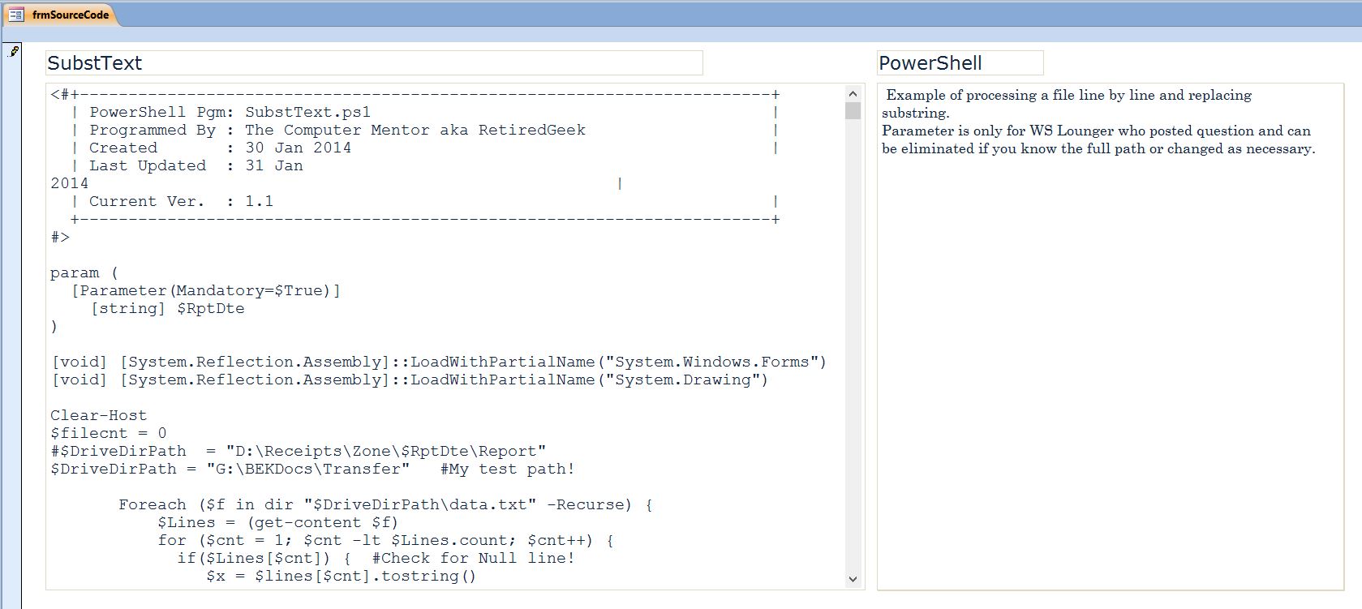1362x609 pixels.
Task: Place cursor on the Clear-Host line
Action: (x=98, y=415)
